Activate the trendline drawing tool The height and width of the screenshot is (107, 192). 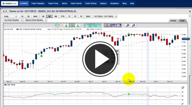point(113,25)
